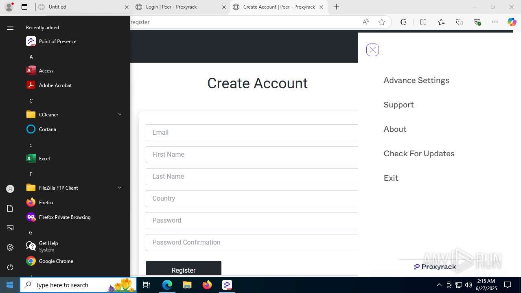
Task: Open a new browser tab
Action: [x=336, y=7]
